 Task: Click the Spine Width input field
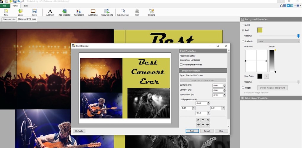click(217, 95)
